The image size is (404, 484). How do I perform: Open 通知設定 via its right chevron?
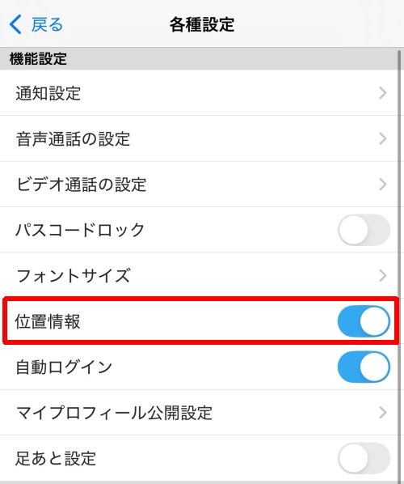[382, 93]
